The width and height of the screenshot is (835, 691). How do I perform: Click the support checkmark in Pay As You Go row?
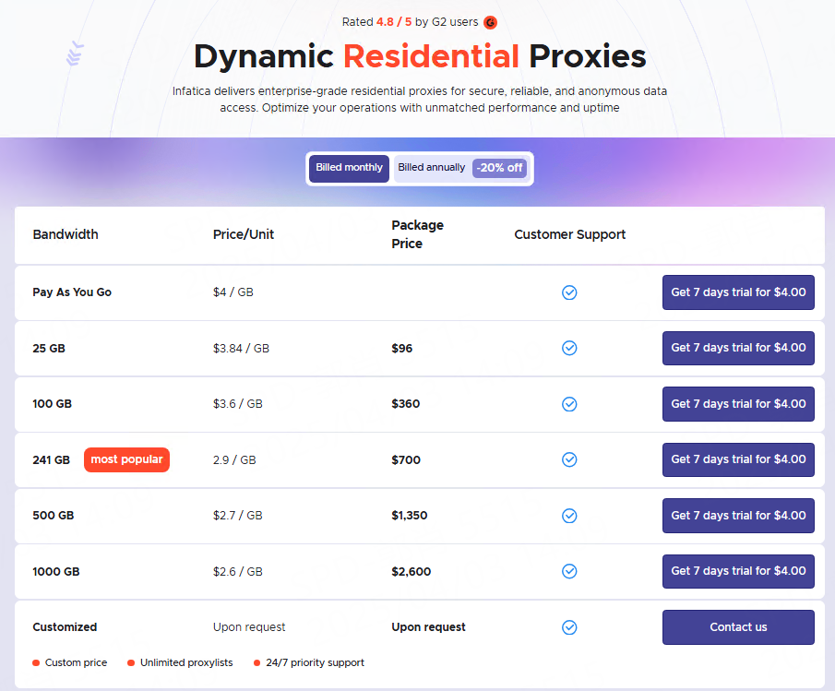[x=569, y=292]
